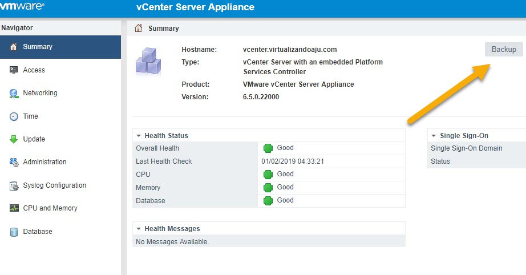This screenshot has height=275, width=526.
Task: Click the green Update arrow icon
Action: pyautogui.click(x=14, y=139)
